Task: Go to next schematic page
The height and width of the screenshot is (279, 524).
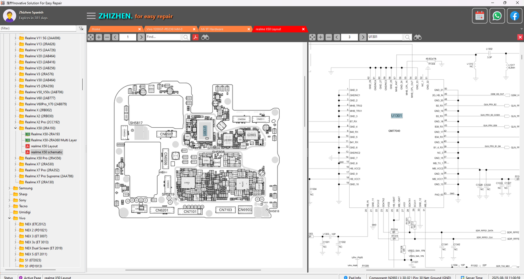Action: [x=363, y=37]
